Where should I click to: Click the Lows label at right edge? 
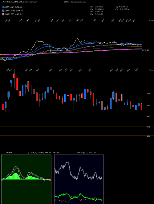point(151,70)
